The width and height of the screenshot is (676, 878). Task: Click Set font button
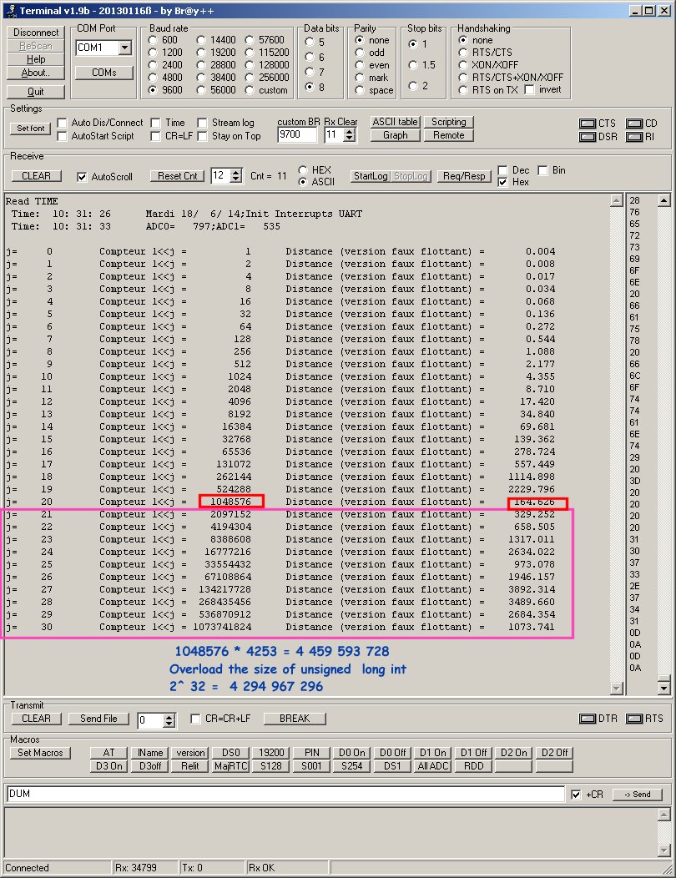(30, 129)
